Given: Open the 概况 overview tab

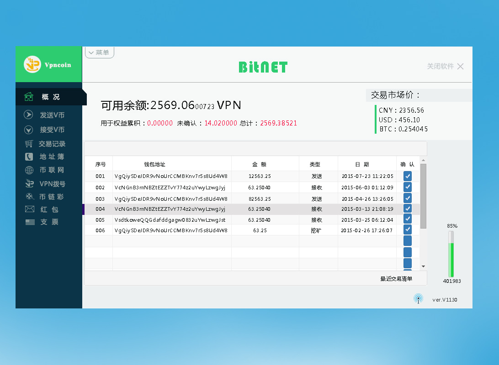Looking at the screenshot, I should (51, 97).
